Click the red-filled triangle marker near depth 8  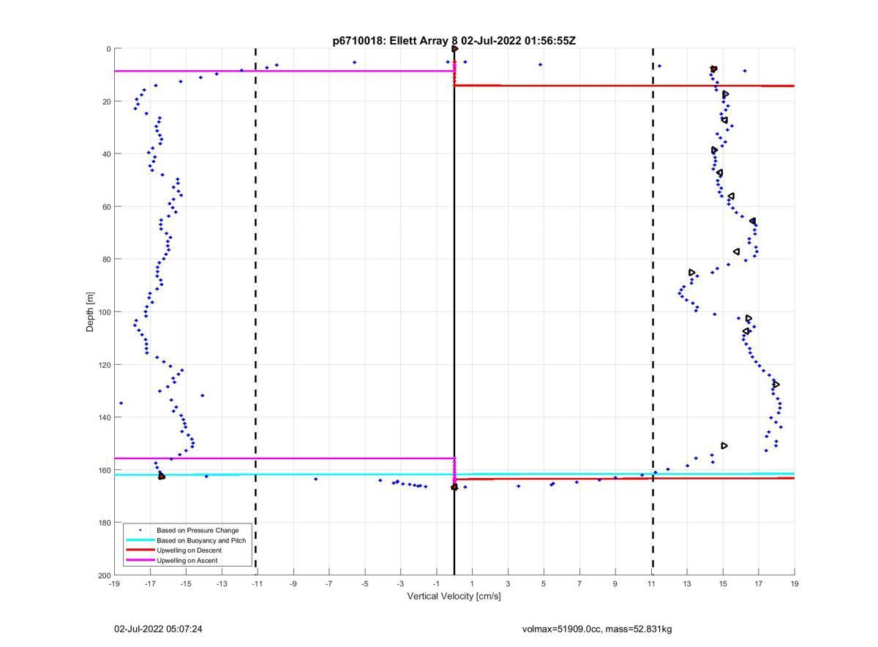(713, 69)
